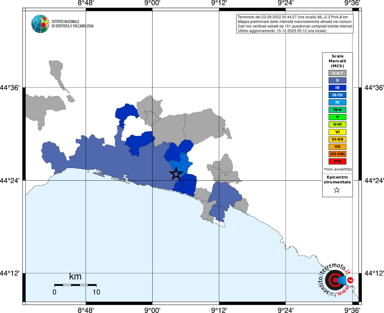The image size is (384, 313).
Task: Click the 'Mappa preliminare delle intensità' text line
Action: [295, 22]
